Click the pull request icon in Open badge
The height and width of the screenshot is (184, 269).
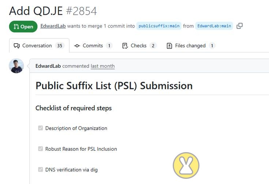[x=16, y=27]
